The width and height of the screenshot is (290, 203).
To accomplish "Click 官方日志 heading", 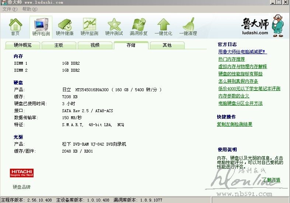I will tap(227, 44).
